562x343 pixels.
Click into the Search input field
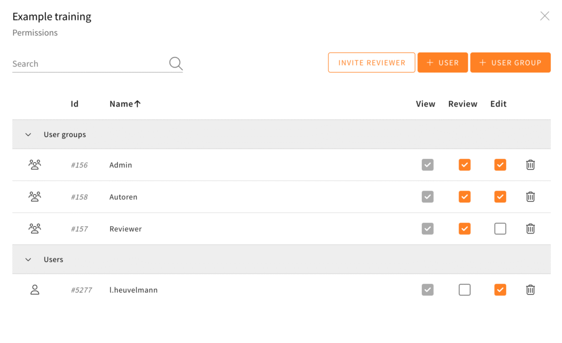point(89,64)
